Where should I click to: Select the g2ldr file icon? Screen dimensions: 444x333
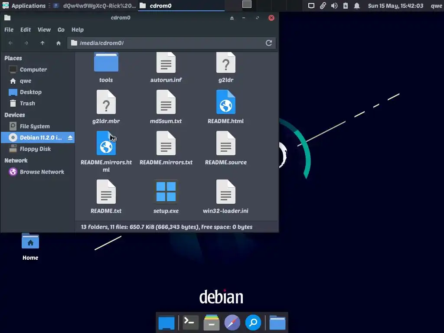225,62
